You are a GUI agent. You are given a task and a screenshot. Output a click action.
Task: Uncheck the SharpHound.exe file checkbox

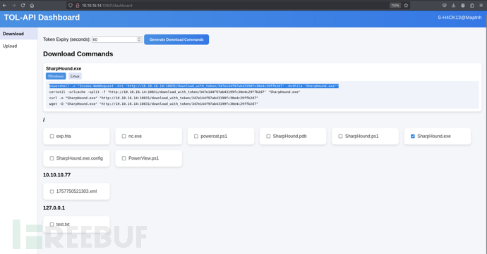(413, 136)
